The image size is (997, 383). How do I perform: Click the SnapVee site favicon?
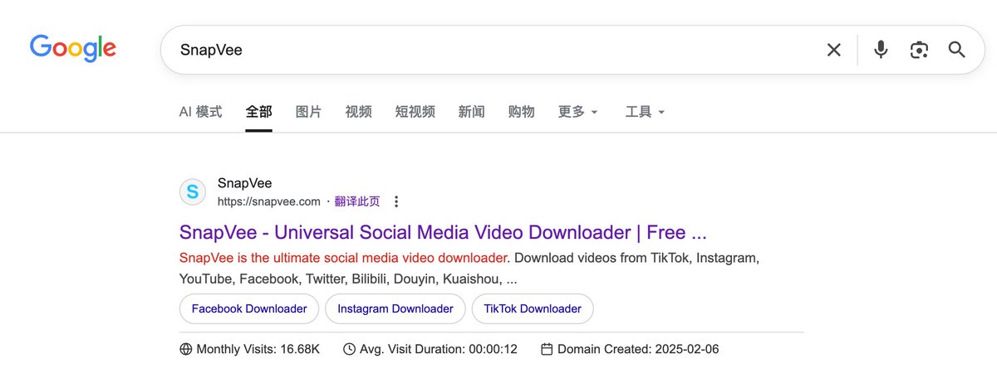click(193, 192)
